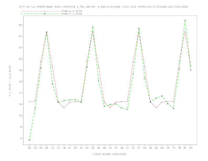
Task: Click the green circle marker at hour 69
Action: (x=162, y=96)
